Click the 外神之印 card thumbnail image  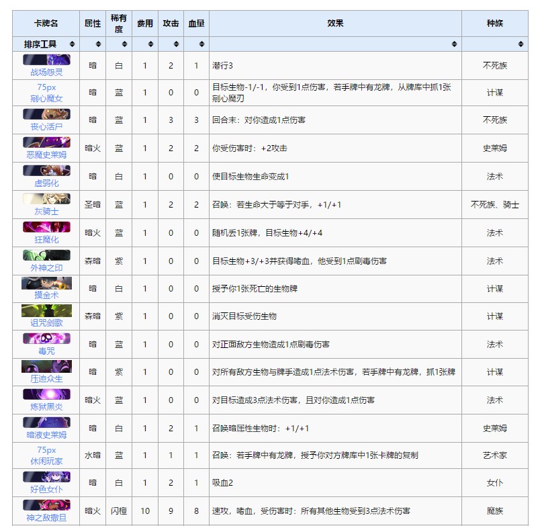46,255
